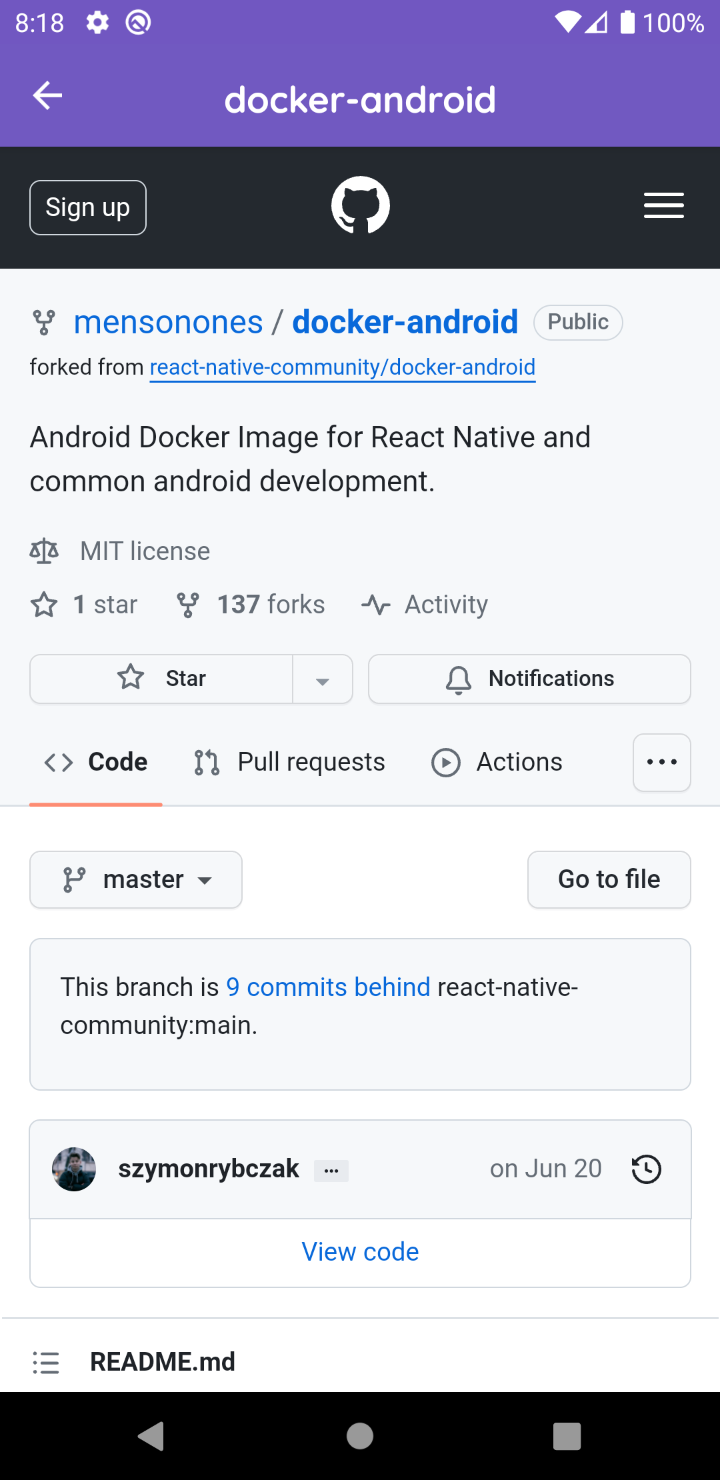This screenshot has width=720, height=1480.
Task: Open commit history clock icon
Action: point(646,1169)
